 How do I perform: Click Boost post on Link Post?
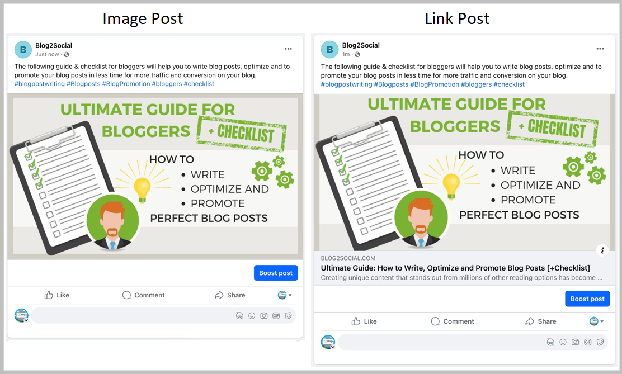point(587,299)
